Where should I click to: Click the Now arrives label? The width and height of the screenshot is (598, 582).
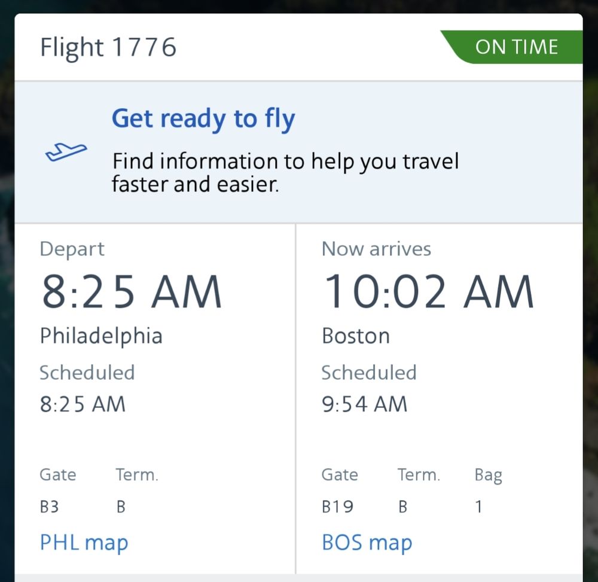[376, 249]
